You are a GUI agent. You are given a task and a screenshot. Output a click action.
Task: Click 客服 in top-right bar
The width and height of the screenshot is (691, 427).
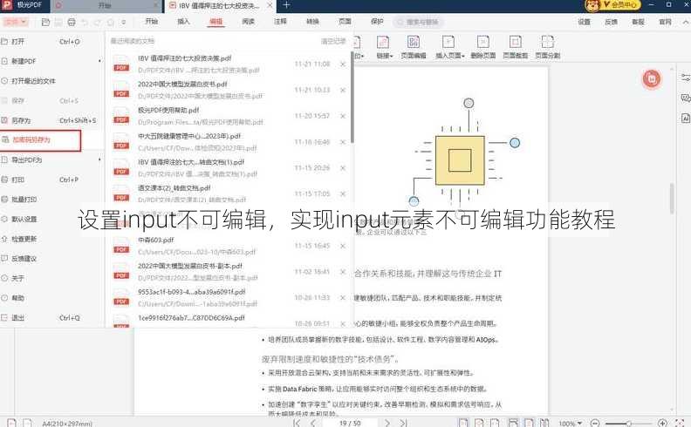pos(638,22)
